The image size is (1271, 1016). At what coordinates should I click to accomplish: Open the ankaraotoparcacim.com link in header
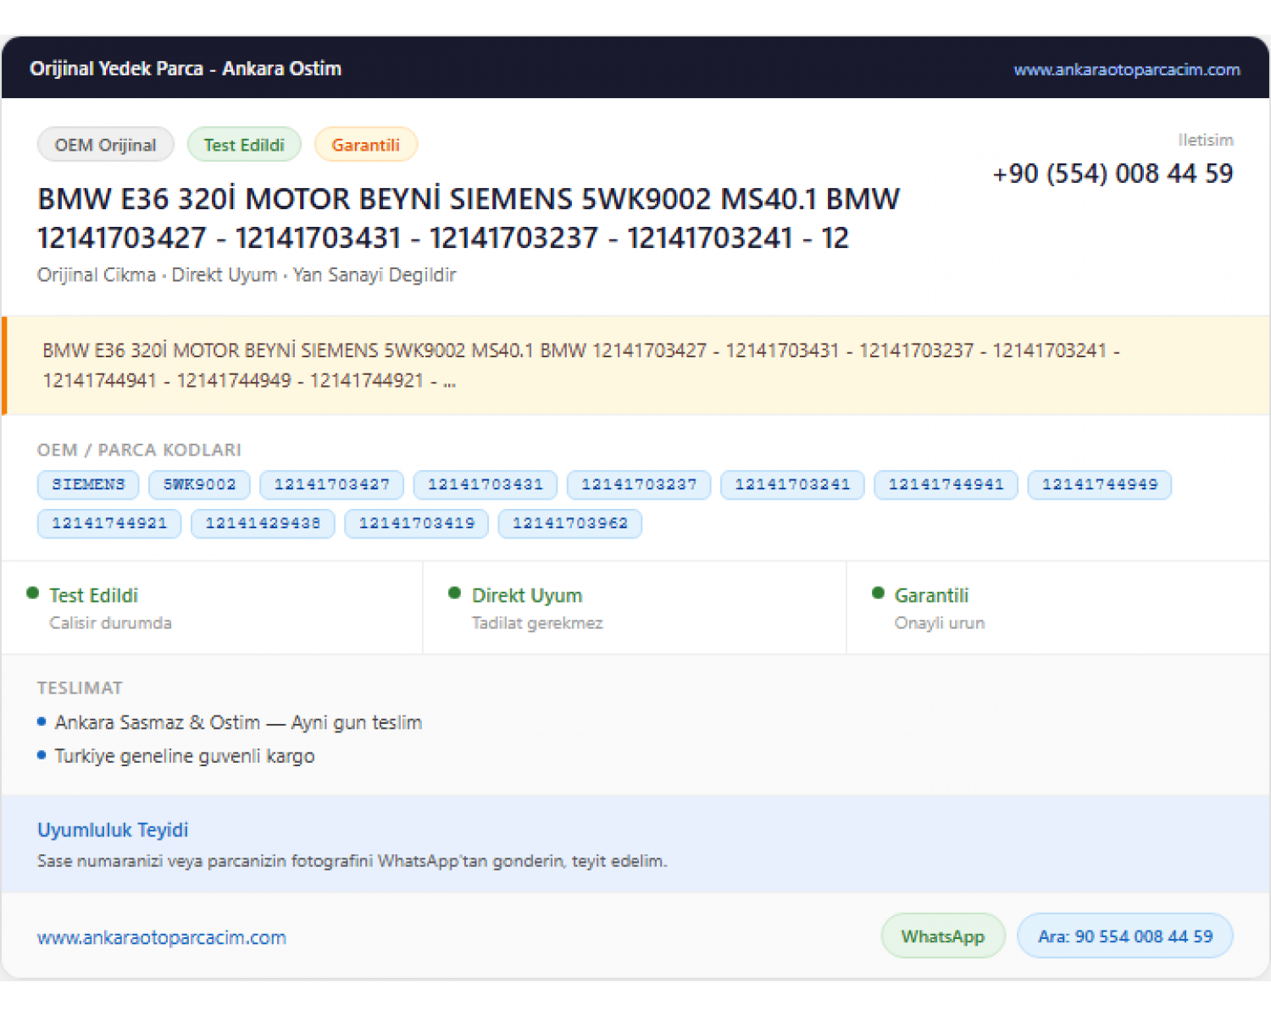(1126, 69)
